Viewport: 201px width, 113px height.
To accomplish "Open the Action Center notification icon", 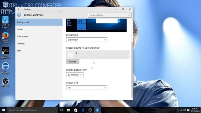I will [188, 110].
